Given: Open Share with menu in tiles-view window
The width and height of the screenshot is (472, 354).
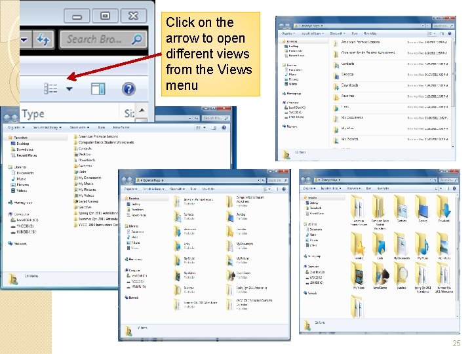Looking at the screenshot, I should 177,189.
